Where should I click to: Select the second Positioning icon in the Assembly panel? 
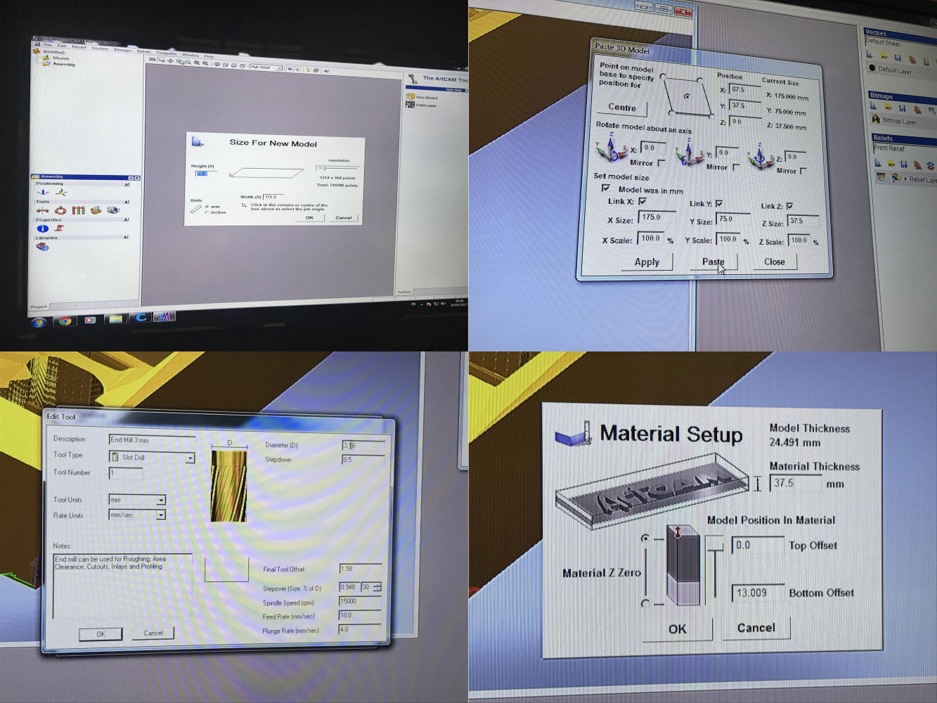click(62, 193)
